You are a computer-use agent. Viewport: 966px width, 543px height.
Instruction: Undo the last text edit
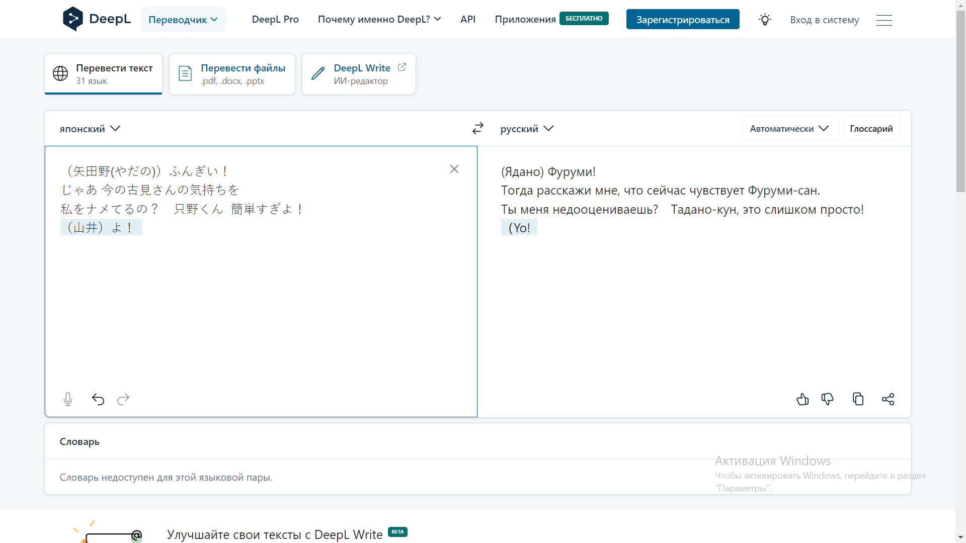(98, 399)
